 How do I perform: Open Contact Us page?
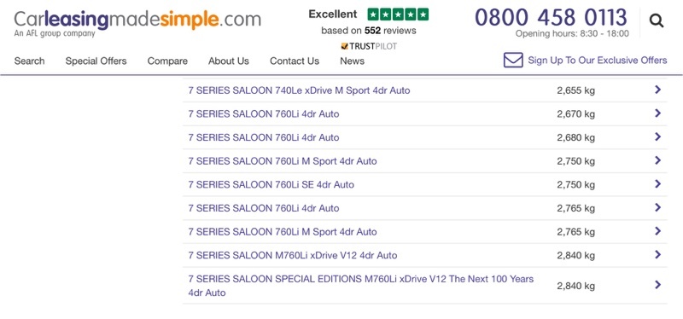pyautogui.click(x=295, y=61)
